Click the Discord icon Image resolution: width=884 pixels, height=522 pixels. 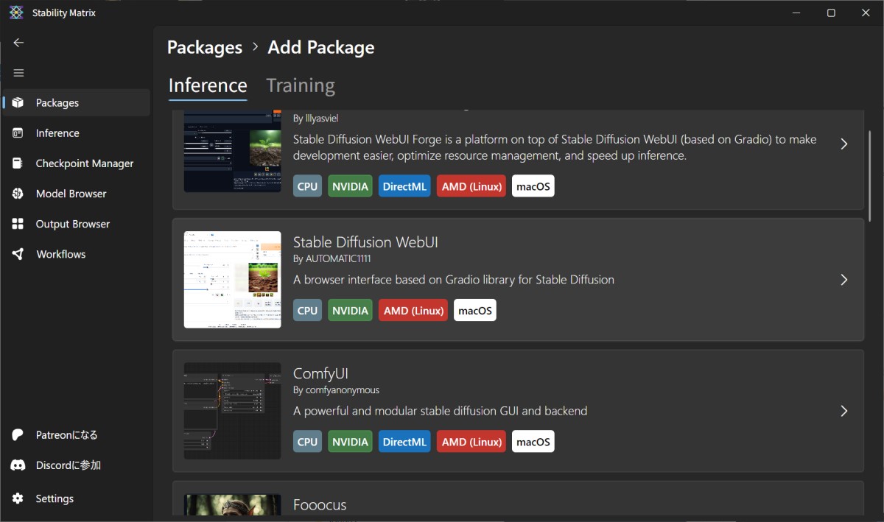pyautogui.click(x=18, y=465)
